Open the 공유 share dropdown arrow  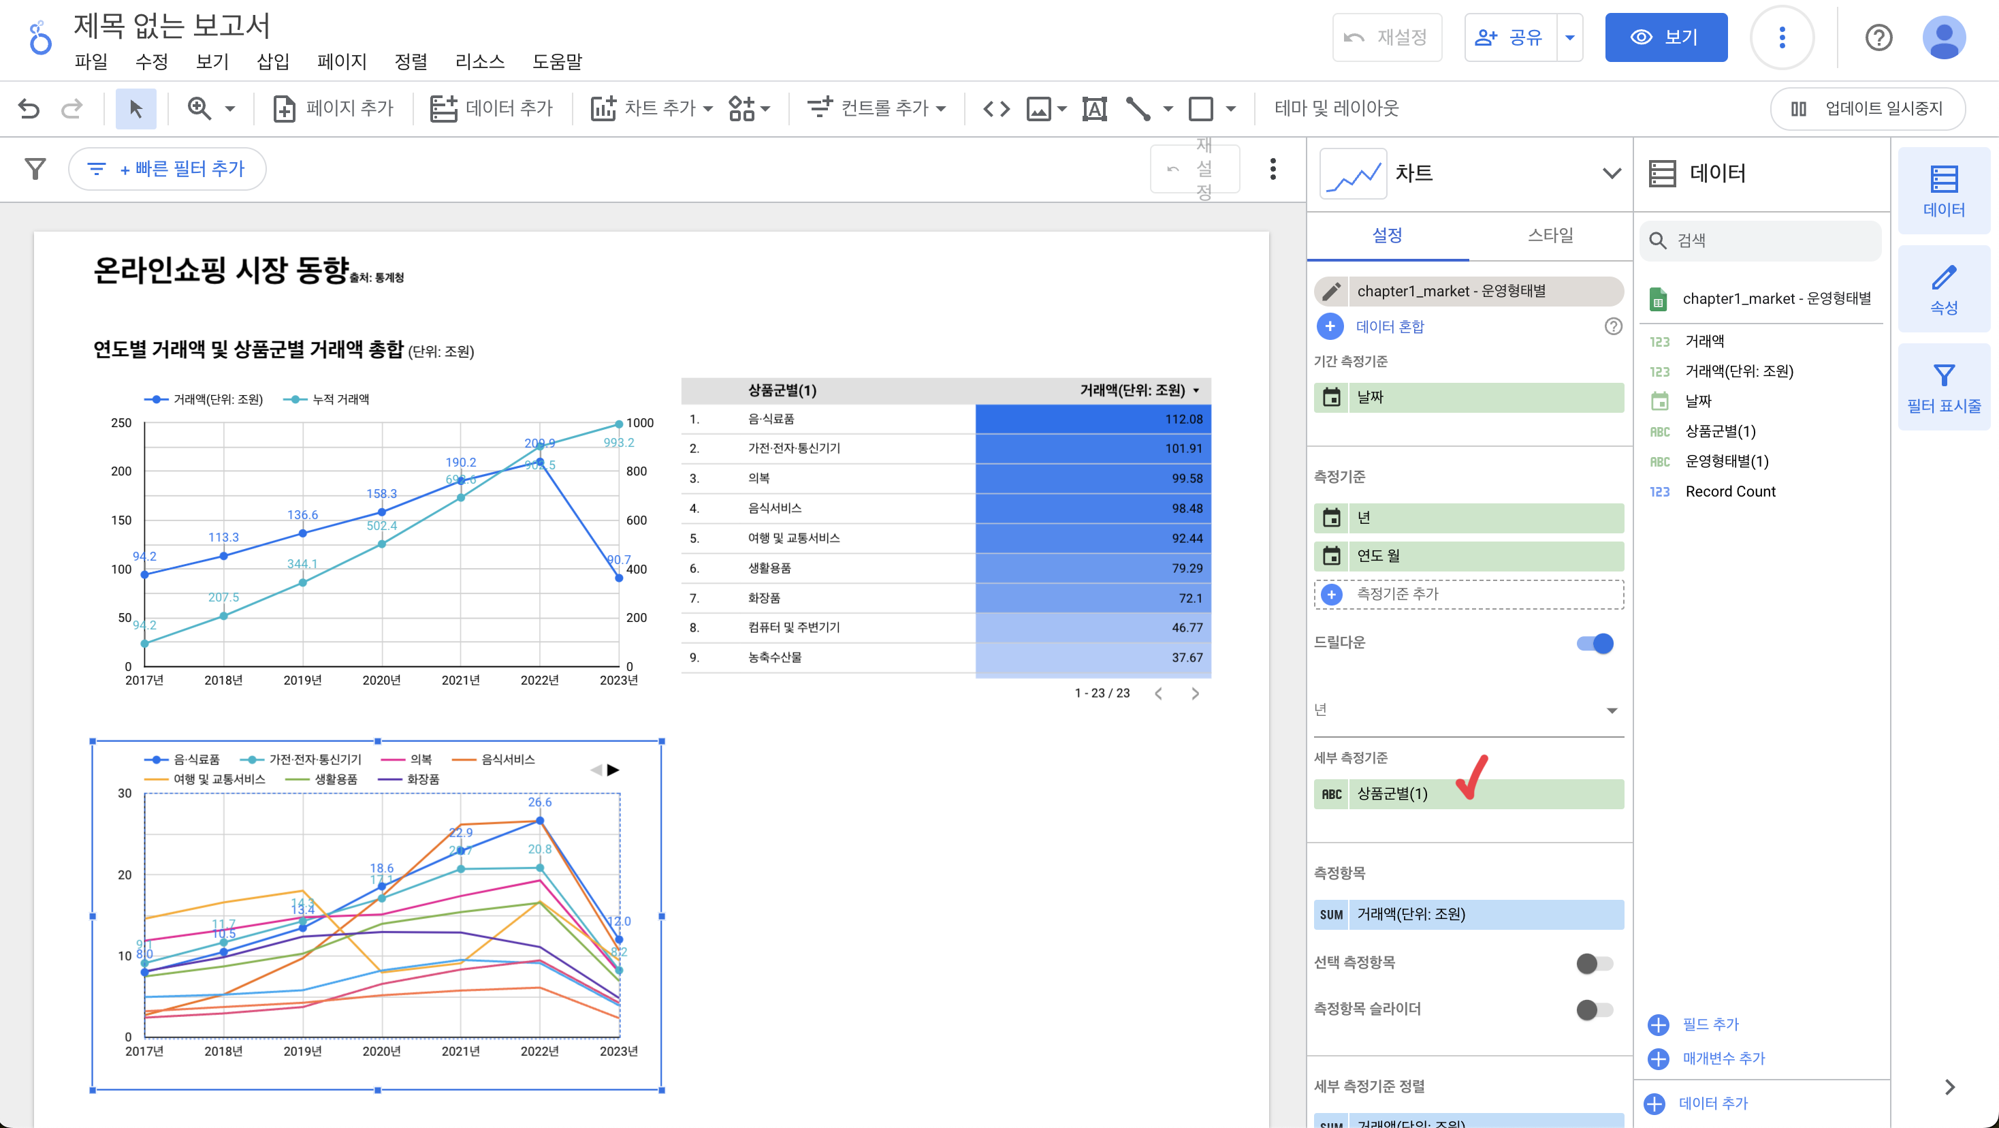(x=1570, y=37)
